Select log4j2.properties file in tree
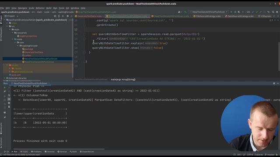The width and height of the screenshot is (280, 157). point(27,36)
